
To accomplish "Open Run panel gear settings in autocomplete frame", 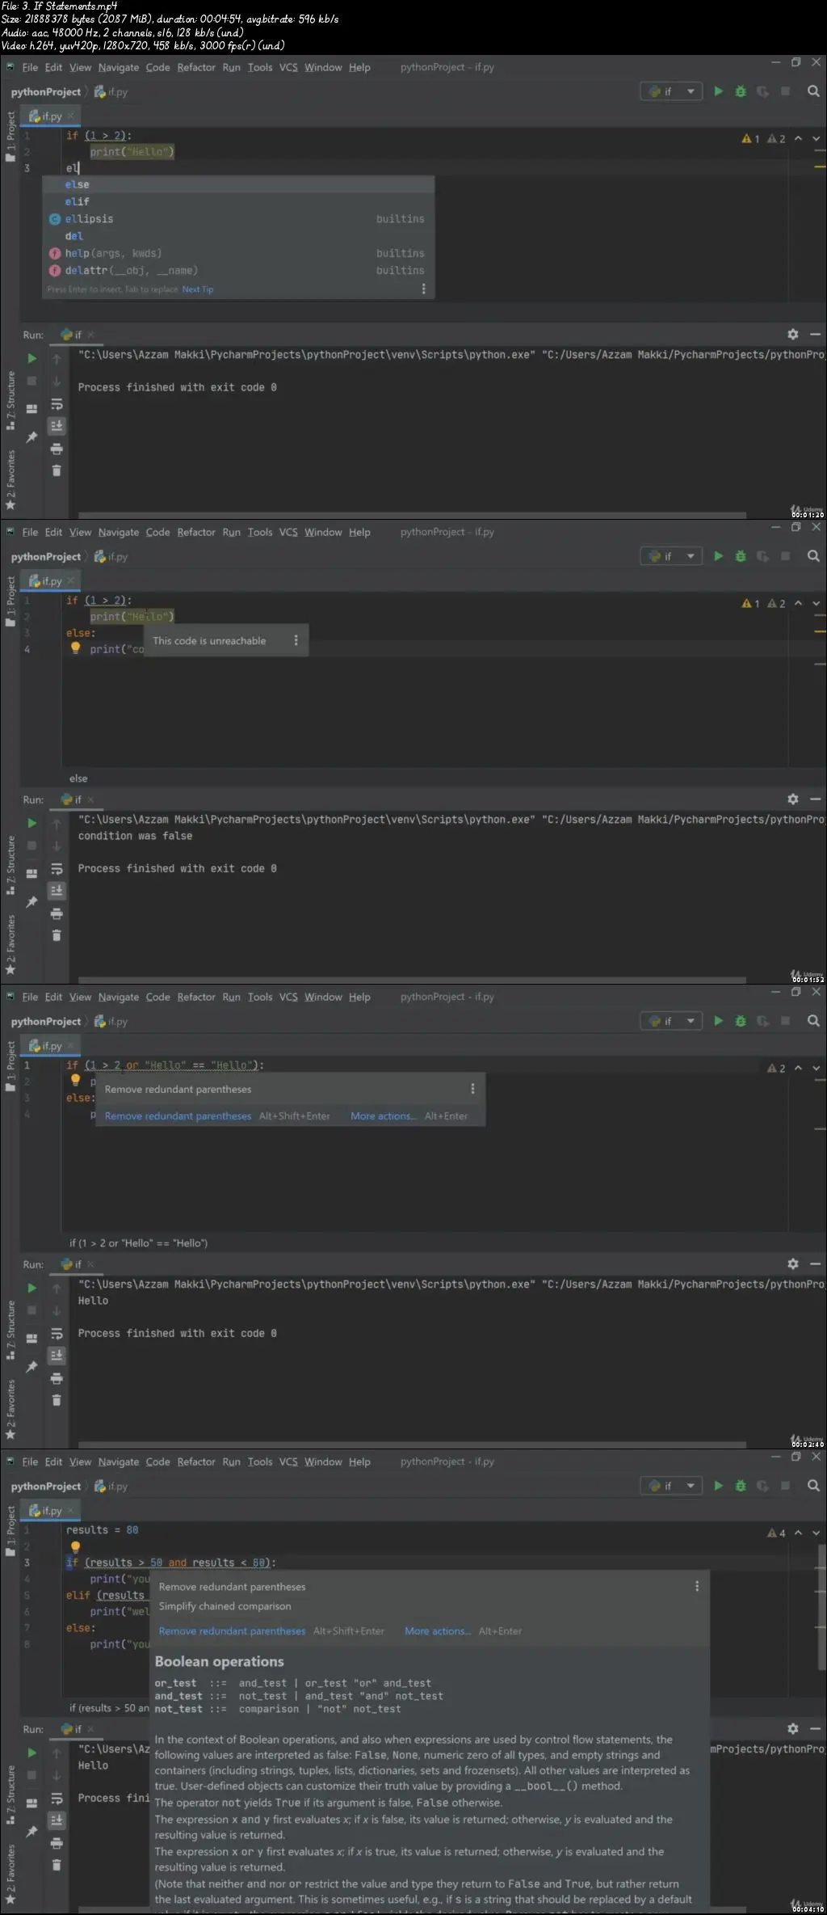I will click(793, 335).
